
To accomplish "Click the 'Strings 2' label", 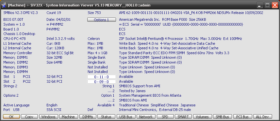I will [10, 86].
